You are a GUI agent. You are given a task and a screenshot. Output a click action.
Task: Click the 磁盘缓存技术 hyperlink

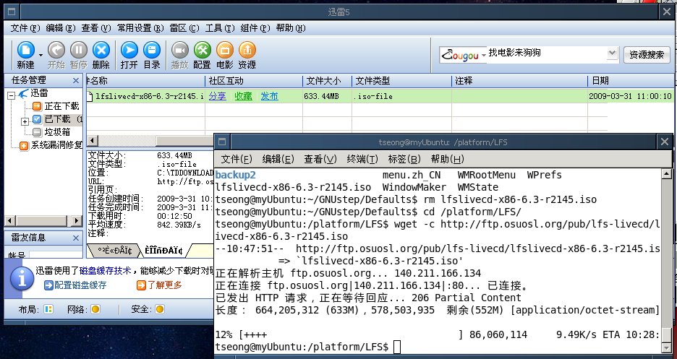(x=105, y=271)
